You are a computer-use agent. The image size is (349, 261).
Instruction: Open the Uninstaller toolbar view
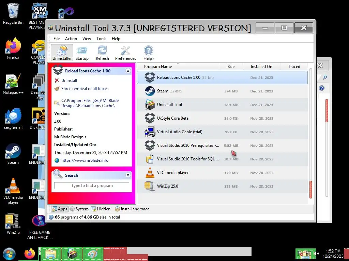click(62, 52)
